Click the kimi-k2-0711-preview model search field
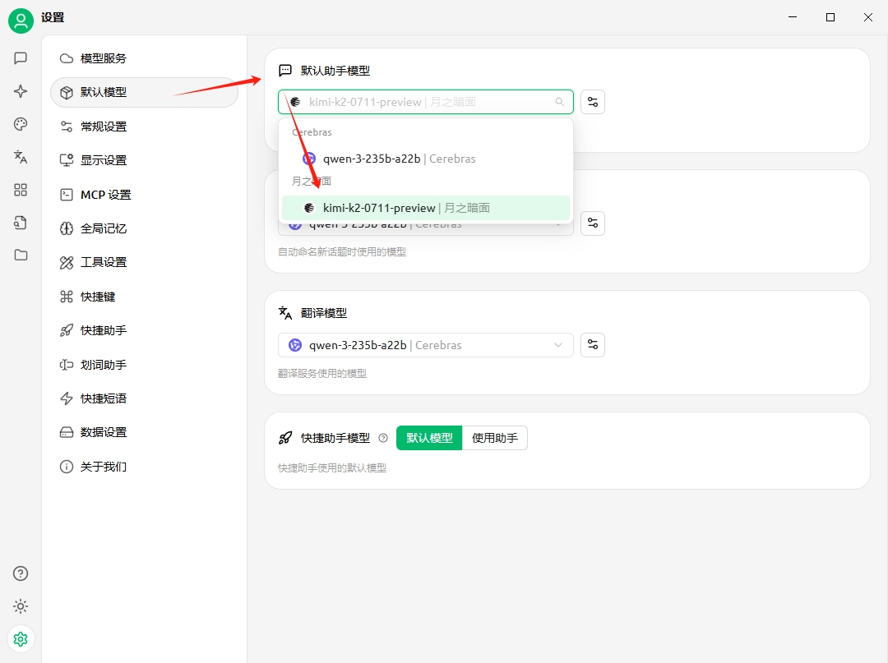 point(426,102)
